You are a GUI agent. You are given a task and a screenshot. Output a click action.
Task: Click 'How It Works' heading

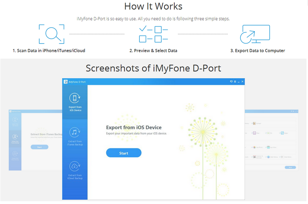pyautogui.click(x=153, y=6)
